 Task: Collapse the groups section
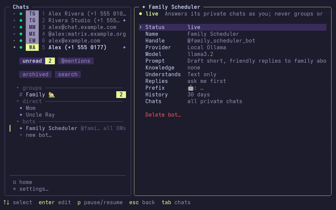click(x=18, y=88)
